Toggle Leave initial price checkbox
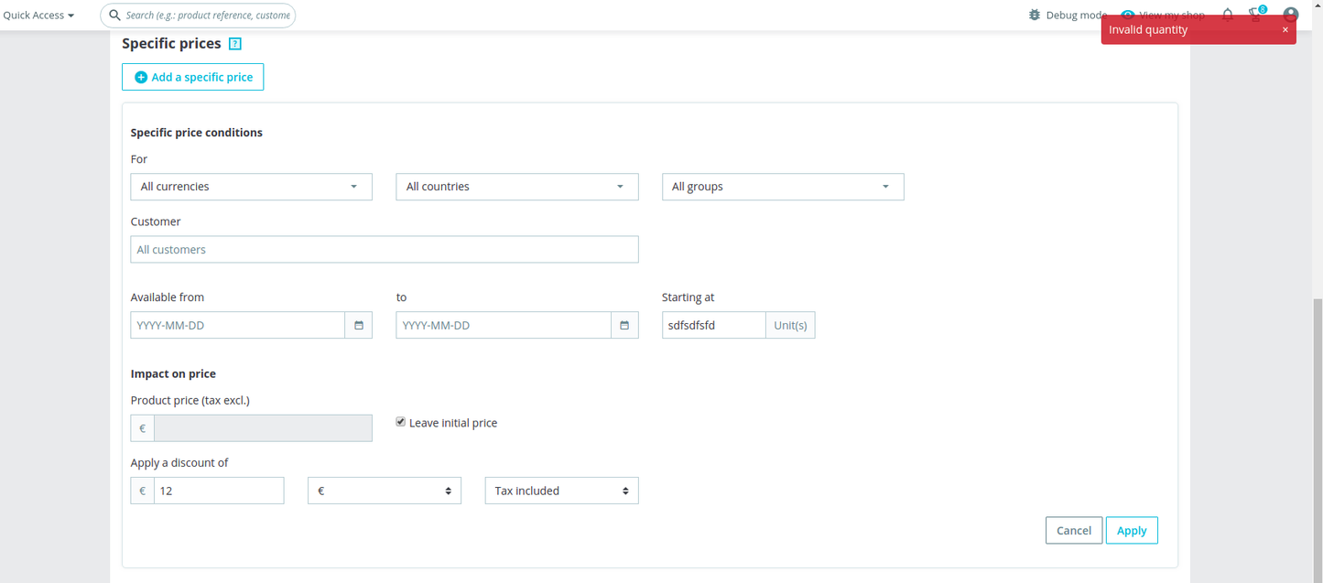The width and height of the screenshot is (1323, 583). 401,422
